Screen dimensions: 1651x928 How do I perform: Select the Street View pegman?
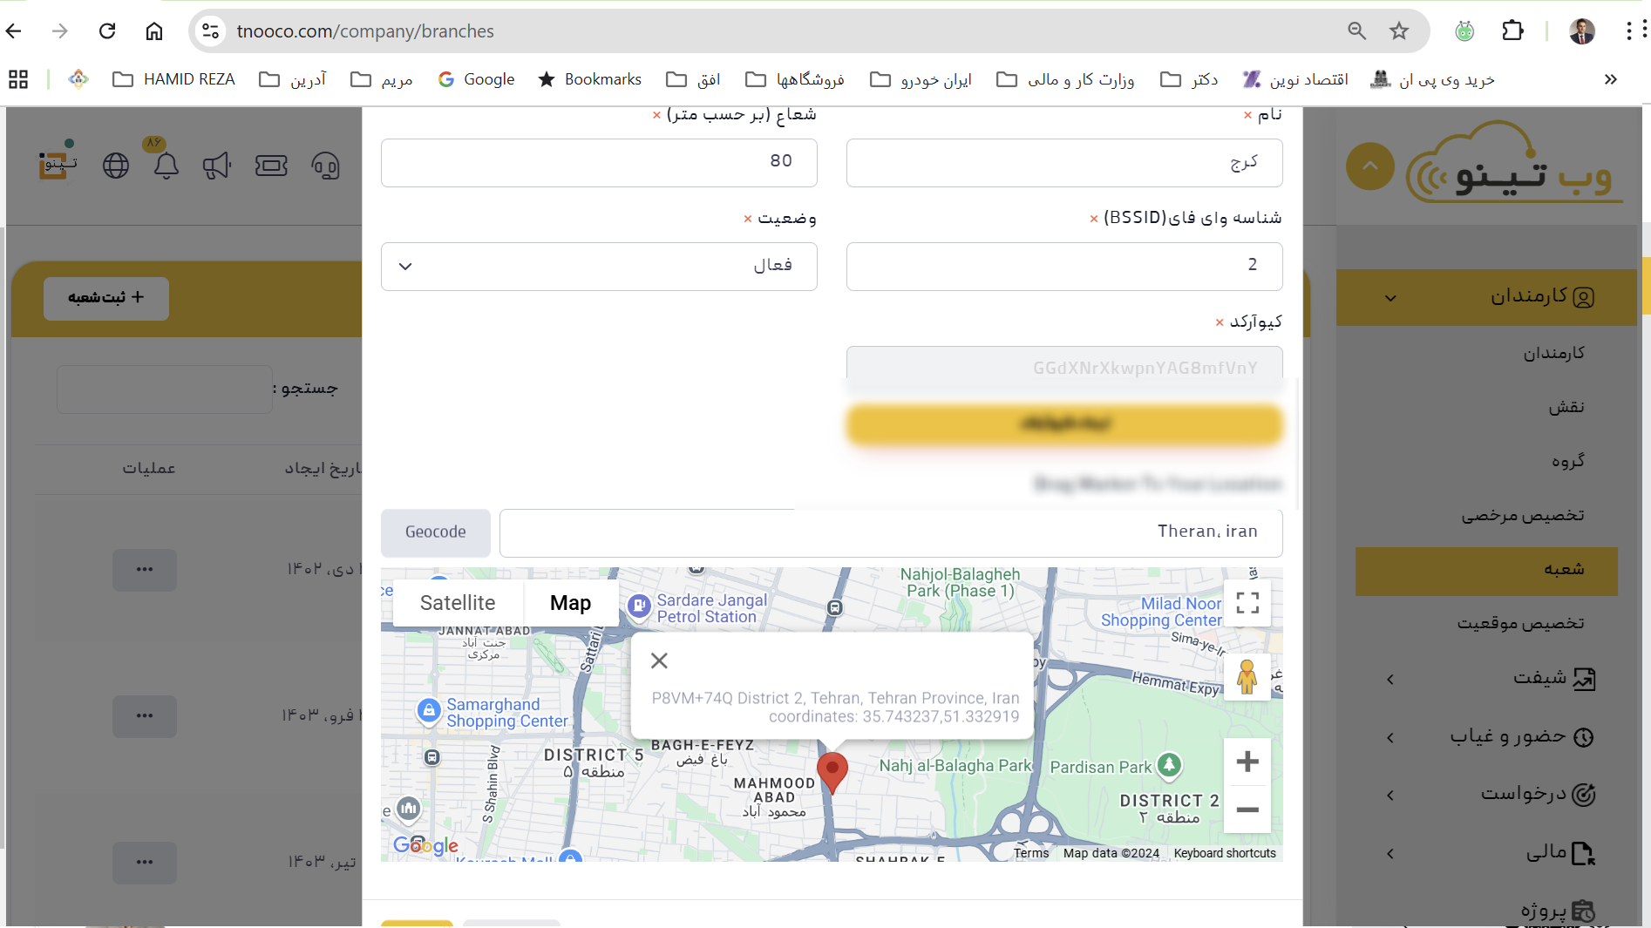pos(1247,677)
